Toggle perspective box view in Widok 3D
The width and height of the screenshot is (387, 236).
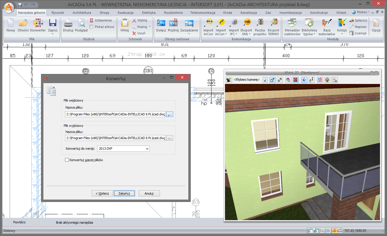point(272,80)
